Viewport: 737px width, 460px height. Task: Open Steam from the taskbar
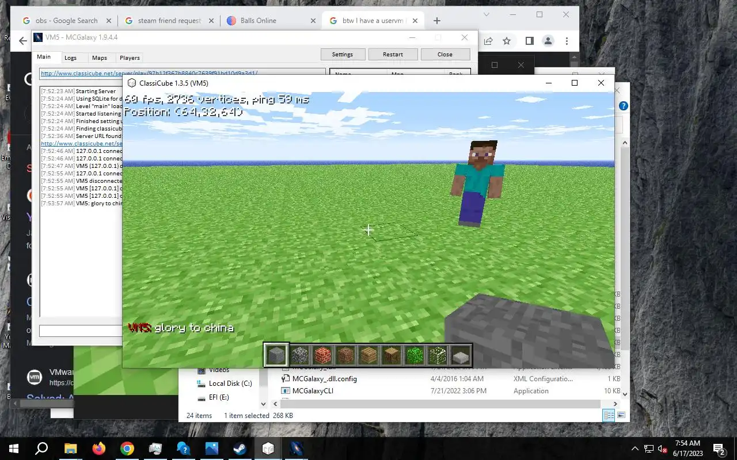240,448
